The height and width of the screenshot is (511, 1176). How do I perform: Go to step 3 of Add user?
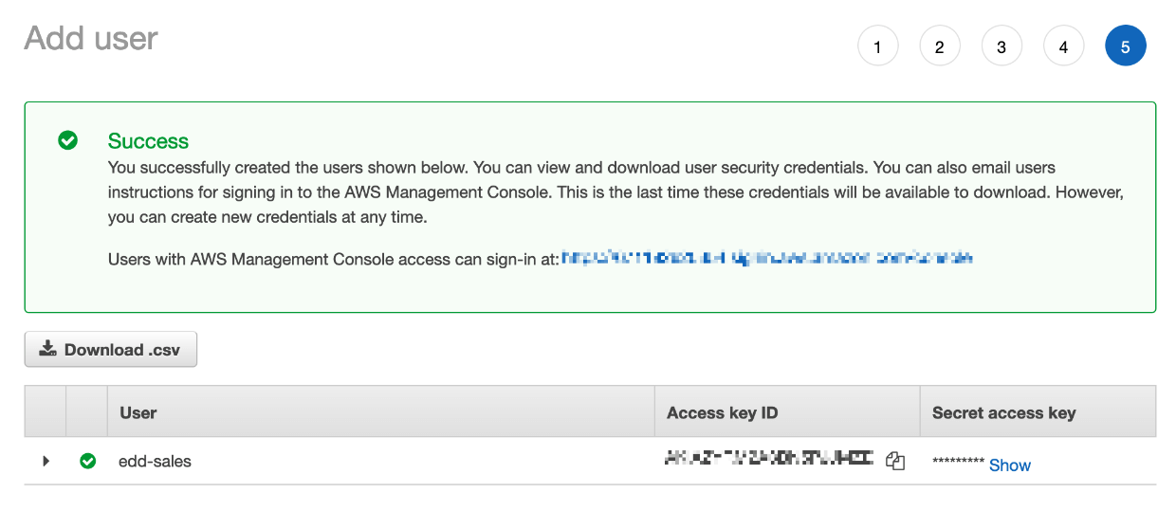coord(1001,46)
